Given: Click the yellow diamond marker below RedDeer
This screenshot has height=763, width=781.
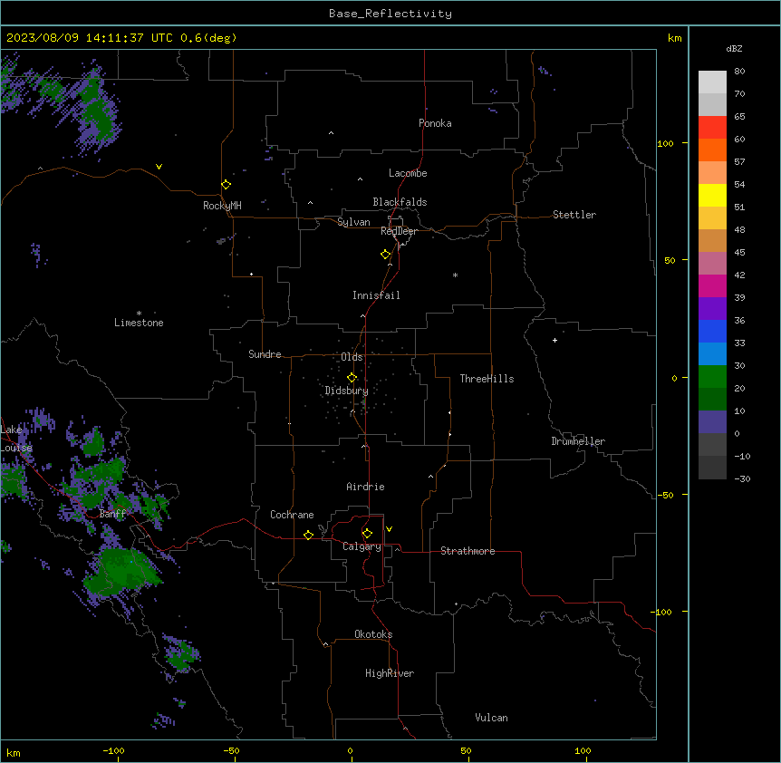Looking at the screenshot, I should [x=385, y=255].
